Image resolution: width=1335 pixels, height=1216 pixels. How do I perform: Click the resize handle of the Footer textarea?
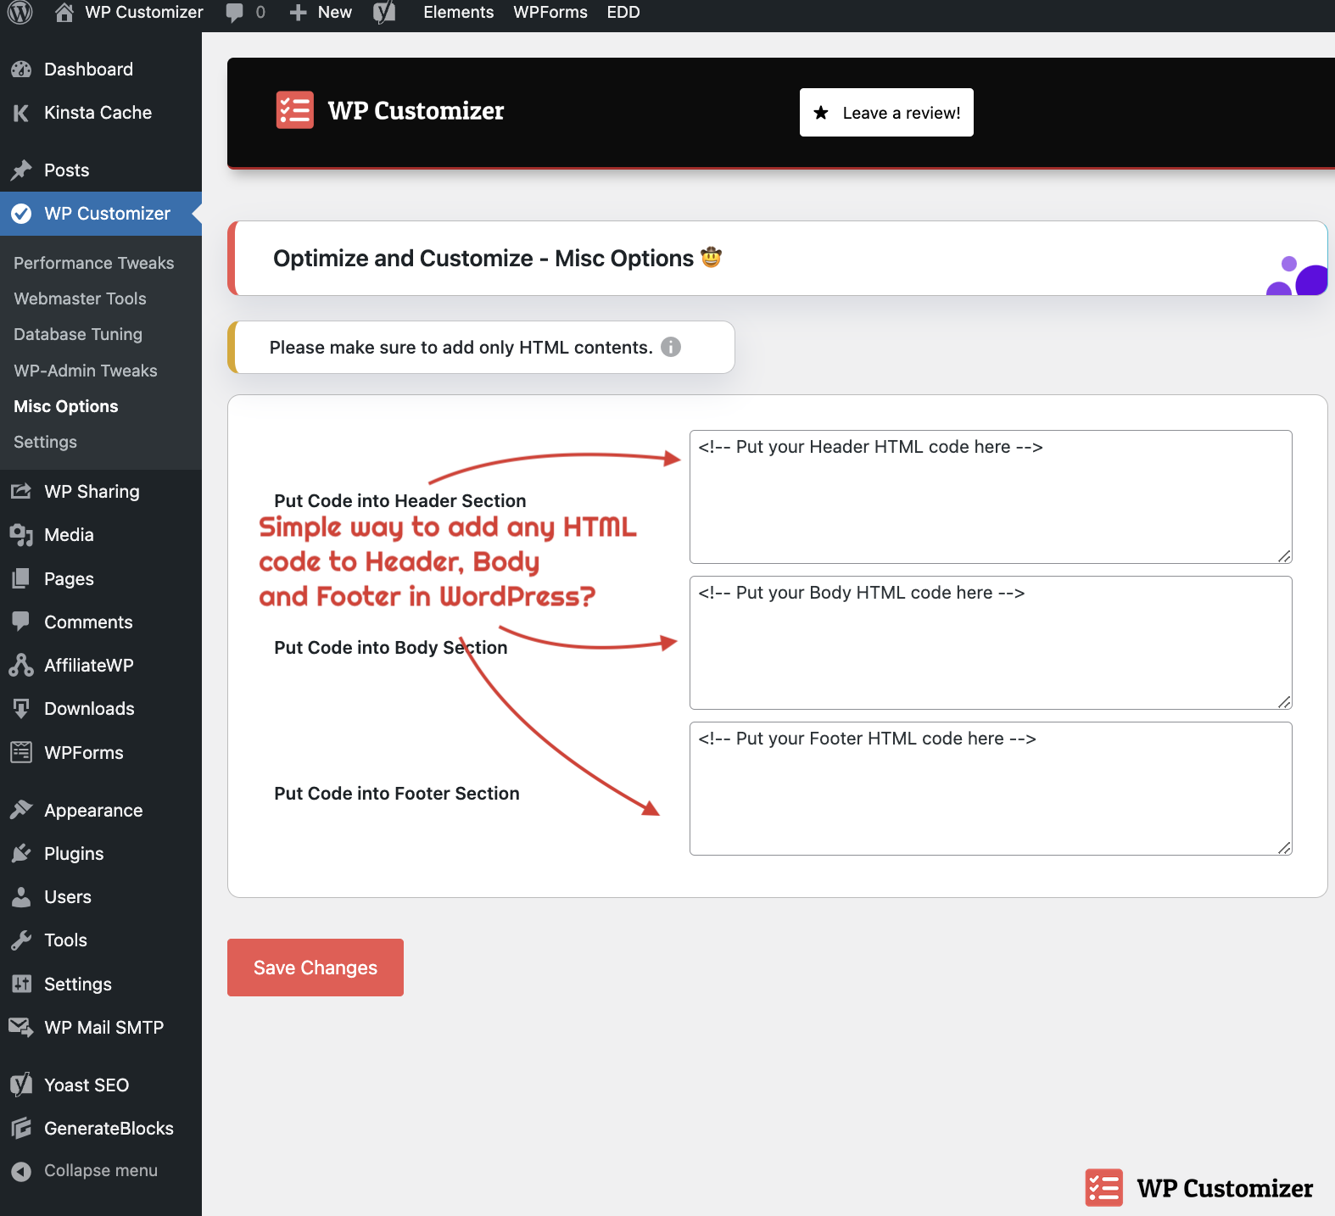click(1284, 848)
